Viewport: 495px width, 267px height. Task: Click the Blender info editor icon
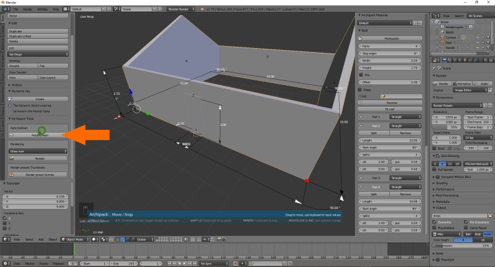[x=5, y=9]
